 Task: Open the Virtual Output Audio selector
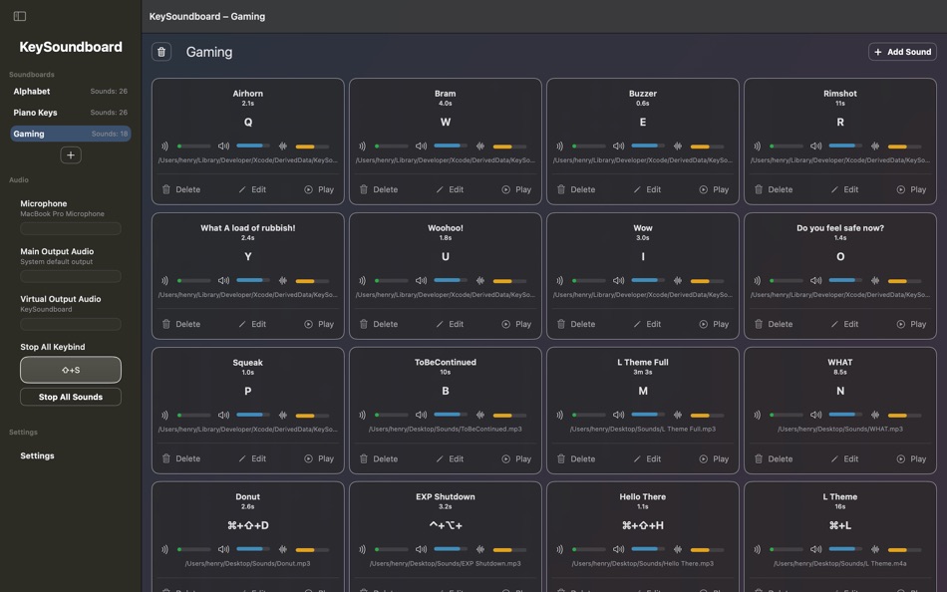pyautogui.click(x=70, y=323)
